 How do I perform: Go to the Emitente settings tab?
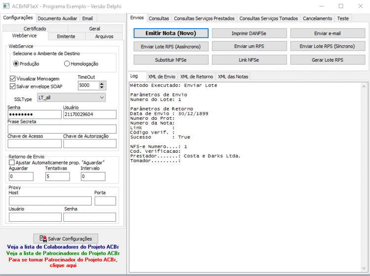tap(66, 36)
